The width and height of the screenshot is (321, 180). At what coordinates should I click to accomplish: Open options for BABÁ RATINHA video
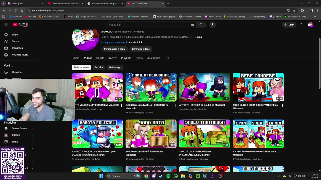click(x=175, y=152)
